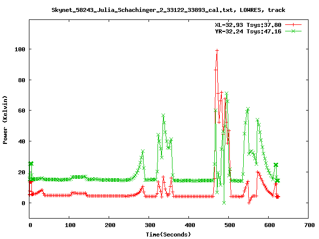Click the green YR legend line sample
The image size is (319, 239).
point(293,31)
